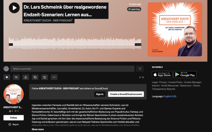Play the Dr. Lars Schmeink episode
This screenshot has width=212, height=132.
14,8
